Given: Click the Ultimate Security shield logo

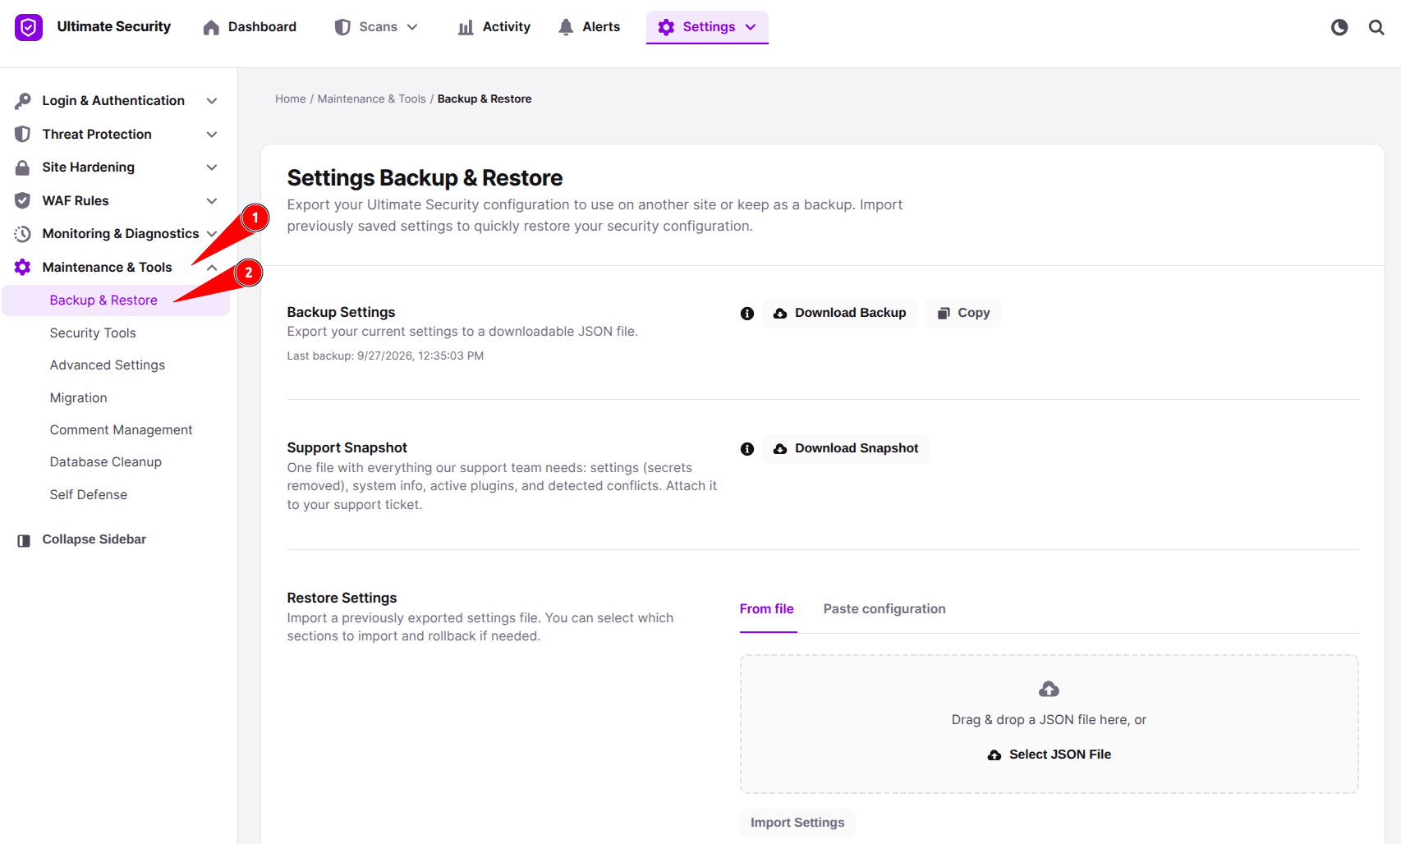Looking at the screenshot, I should click(29, 27).
